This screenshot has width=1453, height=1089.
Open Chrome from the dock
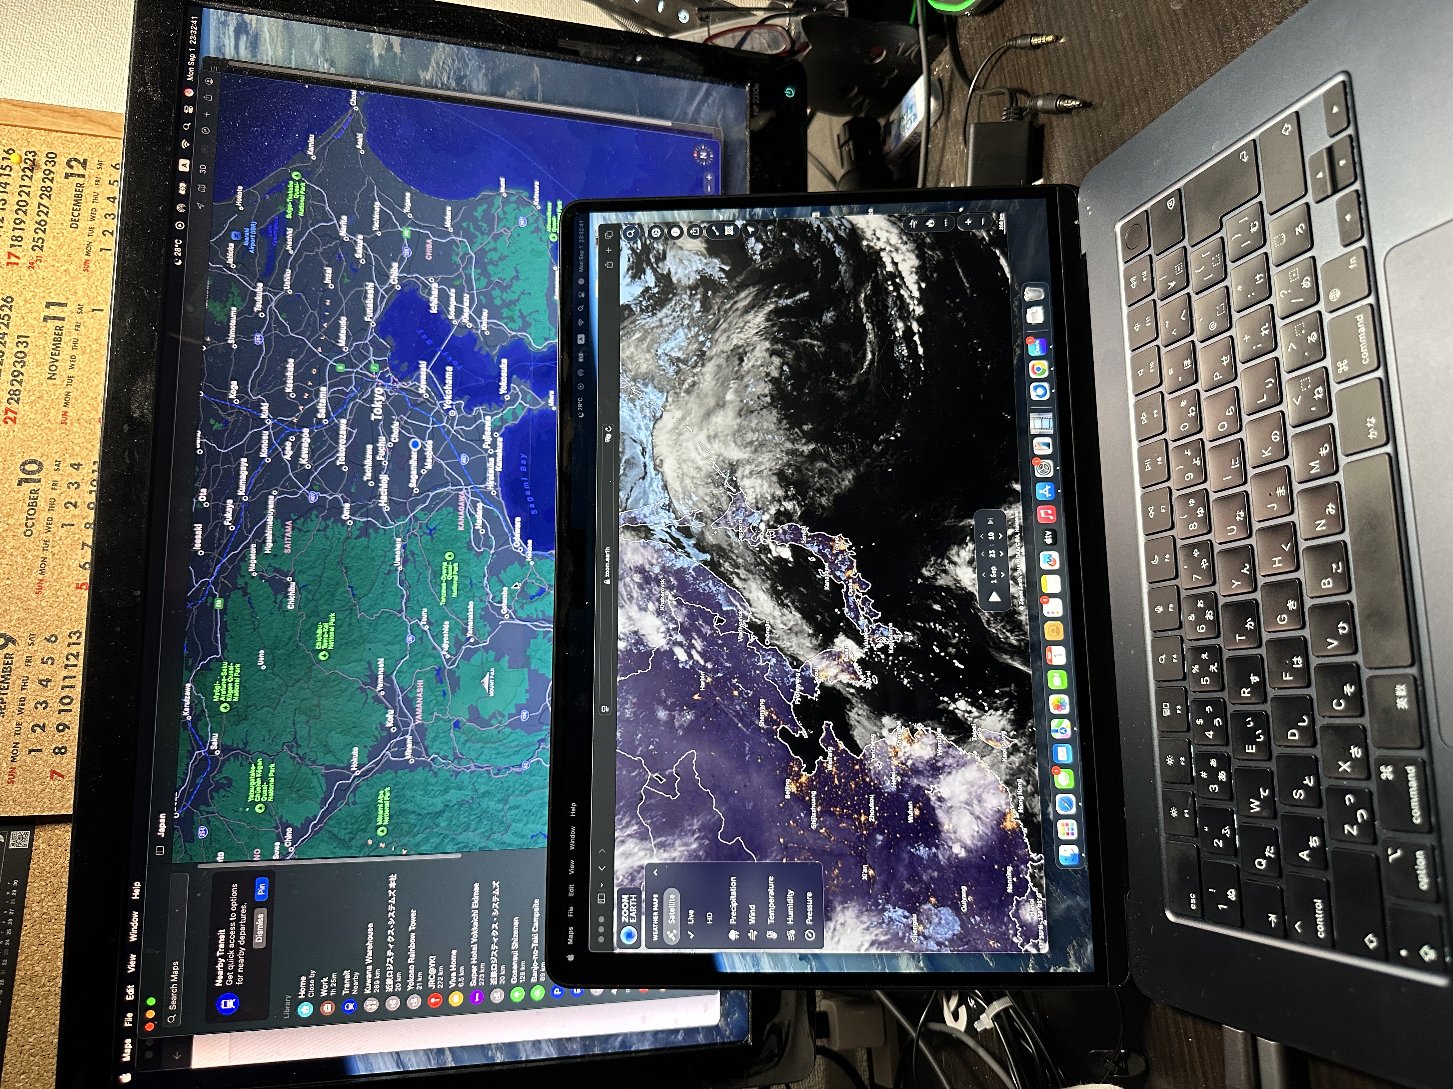(x=1038, y=369)
